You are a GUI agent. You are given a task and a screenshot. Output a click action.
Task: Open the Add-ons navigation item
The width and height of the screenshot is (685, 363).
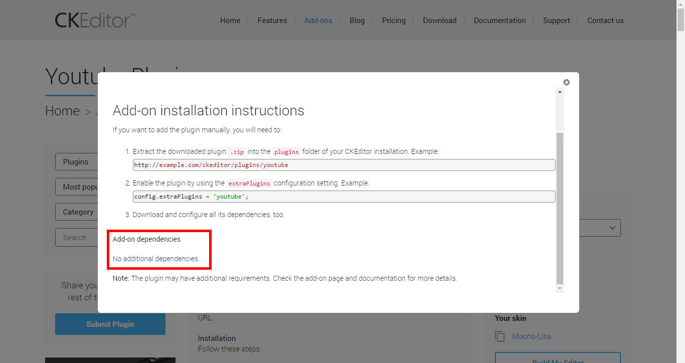[318, 21]
